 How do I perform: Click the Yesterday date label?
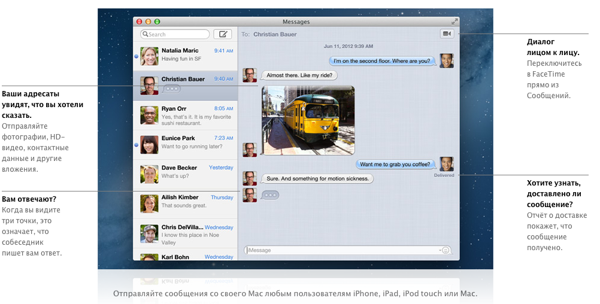point(221,168)
